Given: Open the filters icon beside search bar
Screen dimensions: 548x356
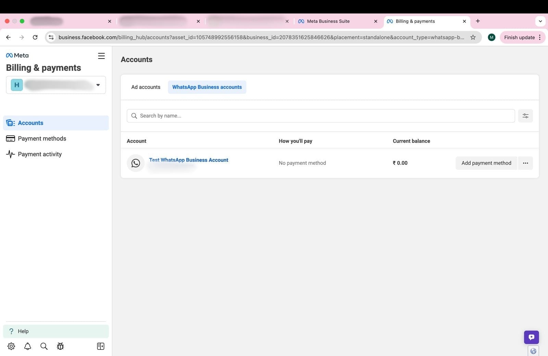Looking at the screenshot, I should (525, 116).
